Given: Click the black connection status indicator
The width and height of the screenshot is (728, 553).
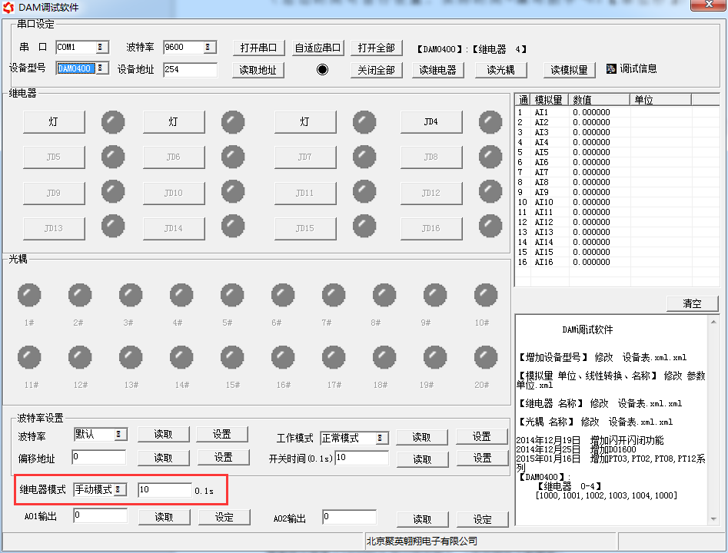Looking at the screenshot, I should [x=322, y=70].
